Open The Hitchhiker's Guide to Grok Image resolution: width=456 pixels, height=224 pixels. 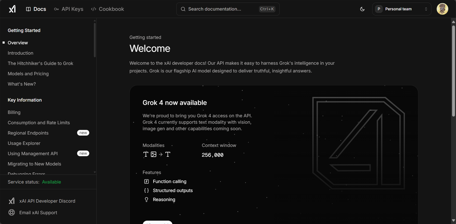pyautogui.click(x=40, y=63)
